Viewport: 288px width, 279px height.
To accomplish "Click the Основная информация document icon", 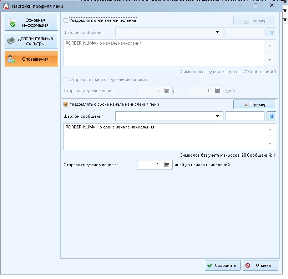I will click(x=11, y=23).
